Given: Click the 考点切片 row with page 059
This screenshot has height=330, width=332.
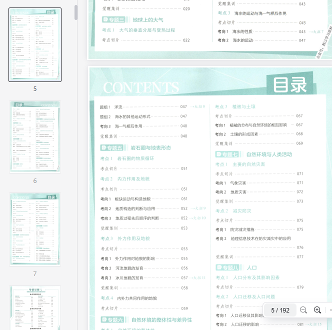Looking at the screenshot, I should click(x=144, y=308).
